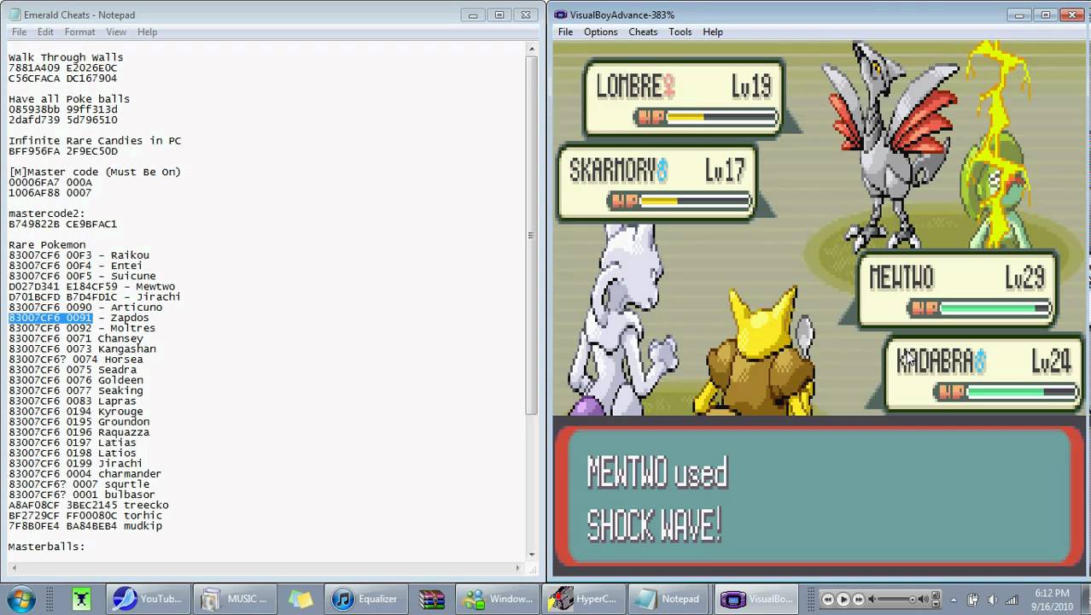Open the VisualBoyAdvance Help menu
Viewport: 1091px width, 615px height.
[713, 32]
